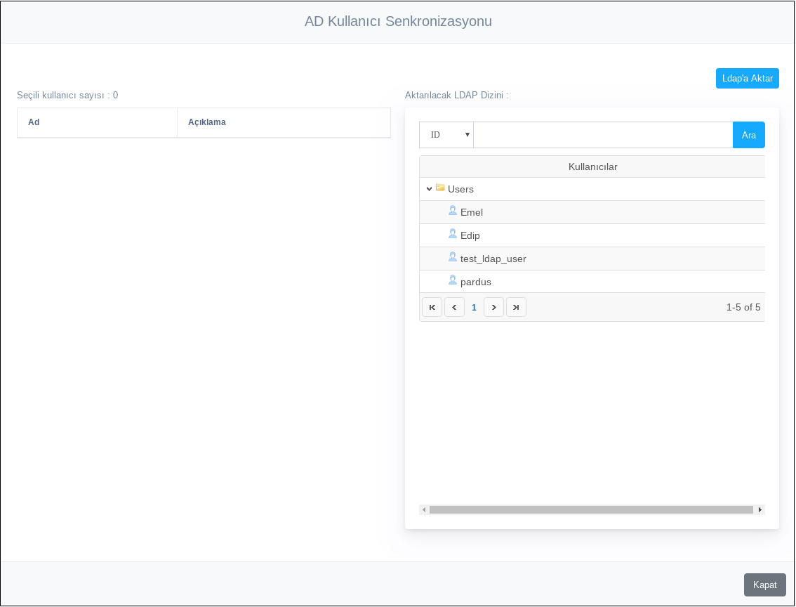The image size is (796, 607).
Task: Click the user icon next to pardus
Action: click(x=453, y=280)
